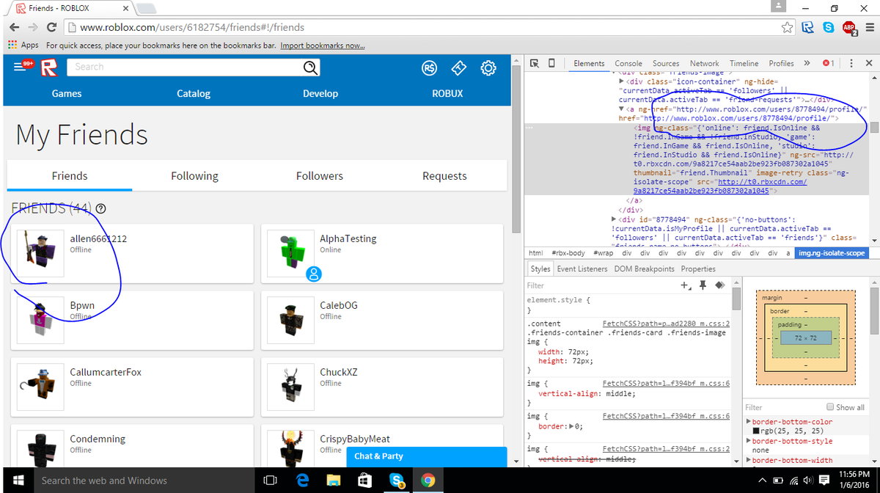
Task: Open the Catalog navigation link
Action: click(x=194, y=94)
